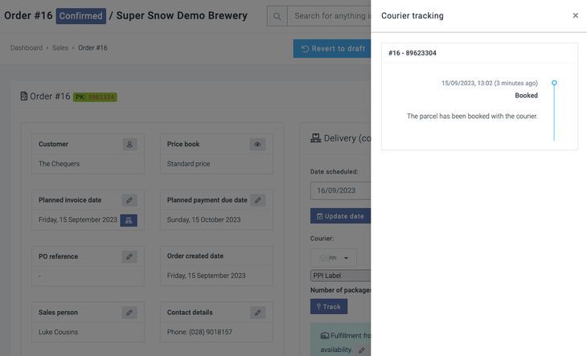
Task: Edit the PO reference field
Action: pos(129,256)
